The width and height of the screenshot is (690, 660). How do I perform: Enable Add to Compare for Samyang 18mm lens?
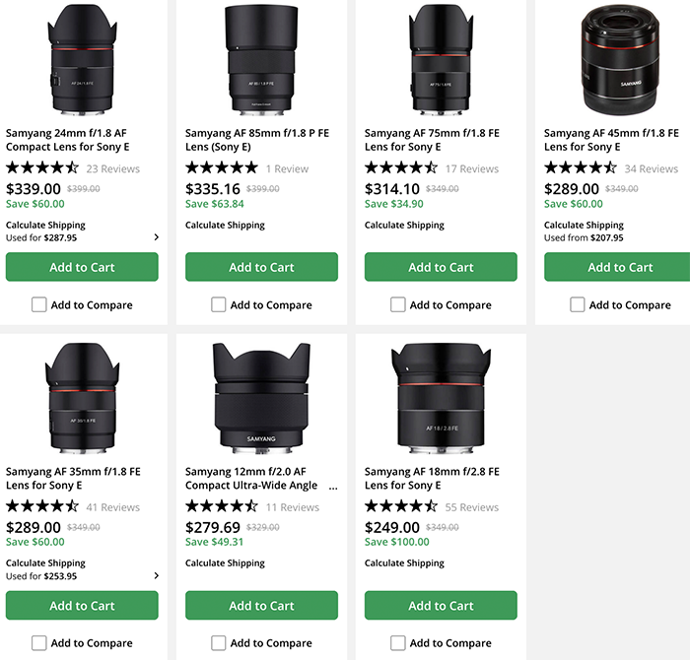[397, 643]
